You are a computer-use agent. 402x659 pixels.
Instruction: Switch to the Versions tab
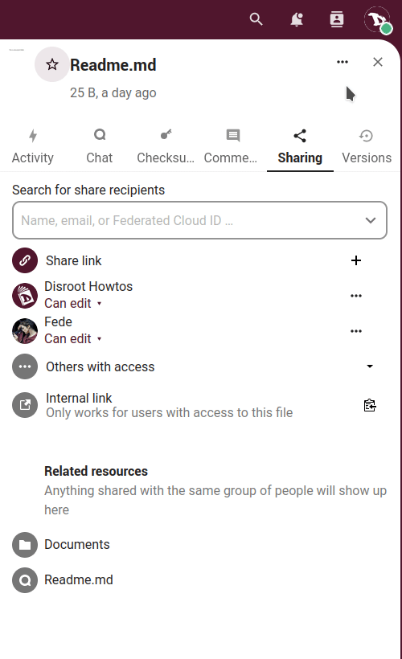(x=367, y=147)
